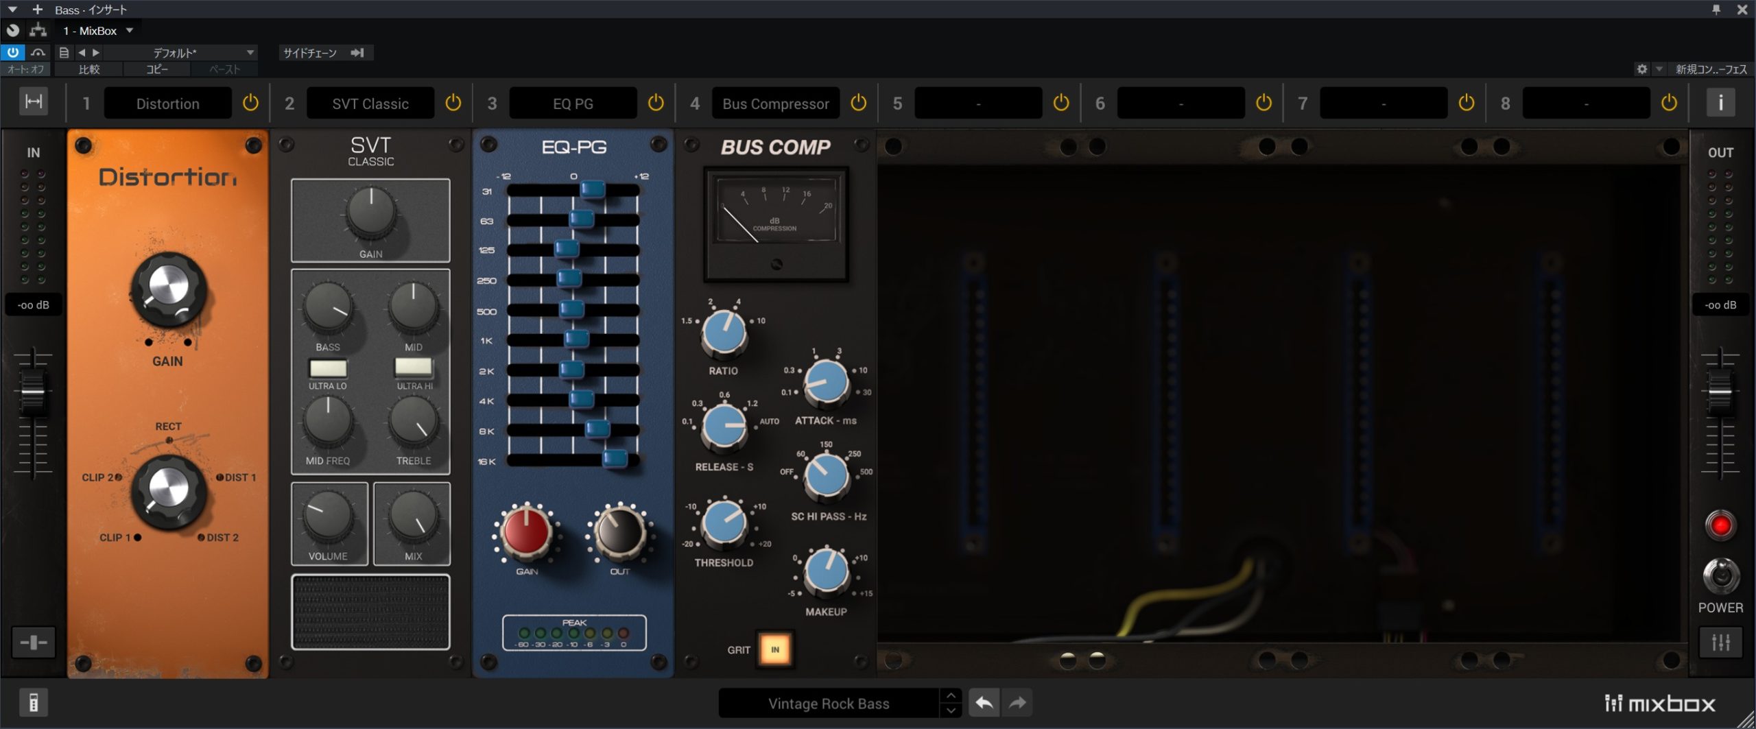Screen dimensions: 1756x729
Task: Click the SVT BASS knob
Action: click(x=328, y=307)
